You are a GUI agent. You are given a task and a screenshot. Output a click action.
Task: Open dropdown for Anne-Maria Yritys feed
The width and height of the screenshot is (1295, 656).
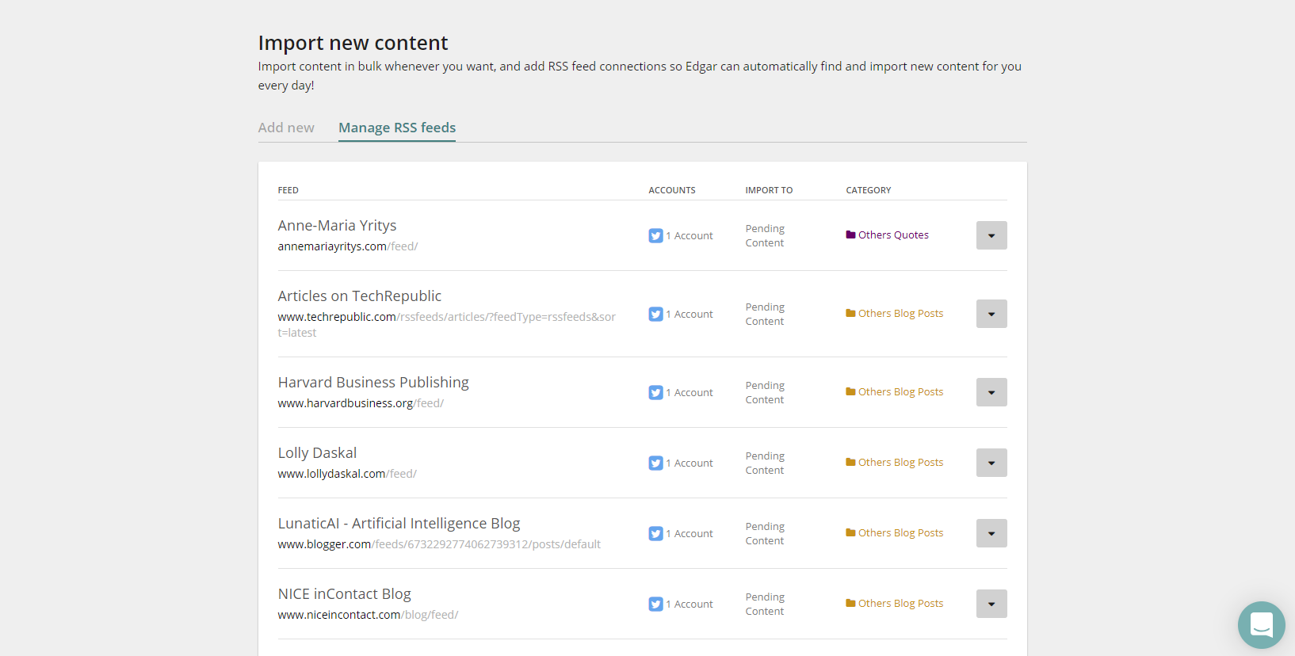[x=991, y=235]
